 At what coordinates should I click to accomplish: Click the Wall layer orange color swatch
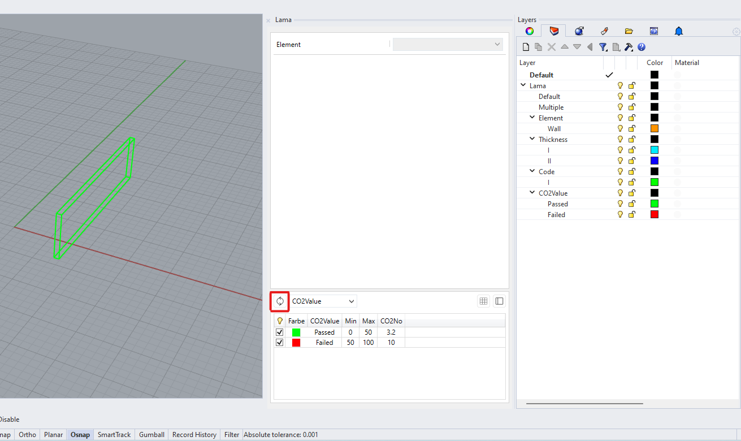[655, 128]
